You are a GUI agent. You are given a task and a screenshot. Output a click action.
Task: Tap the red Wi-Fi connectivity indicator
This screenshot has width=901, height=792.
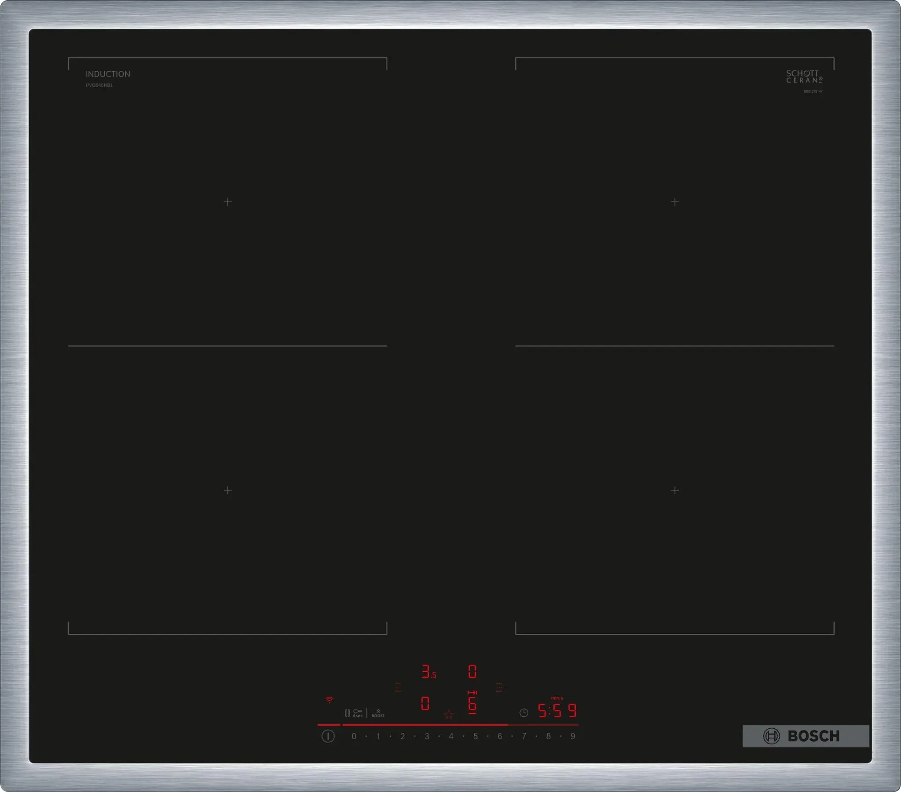click(329, 700)
